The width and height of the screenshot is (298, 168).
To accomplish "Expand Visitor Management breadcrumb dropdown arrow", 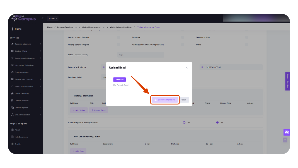I will tap(104, 27).
